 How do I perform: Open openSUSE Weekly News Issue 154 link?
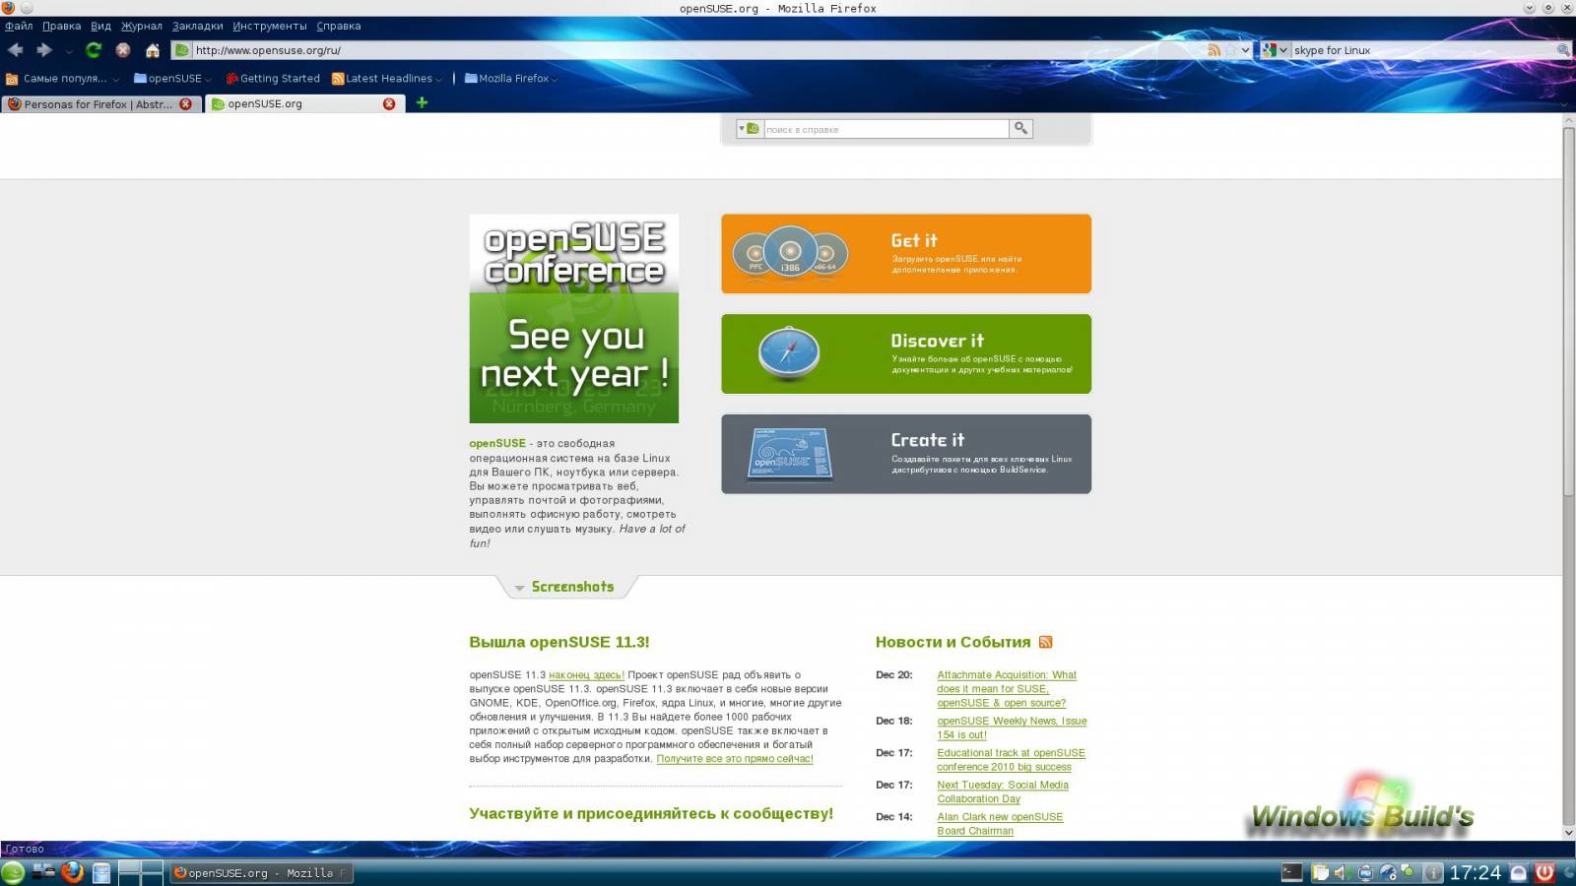tap(1012, 728)
